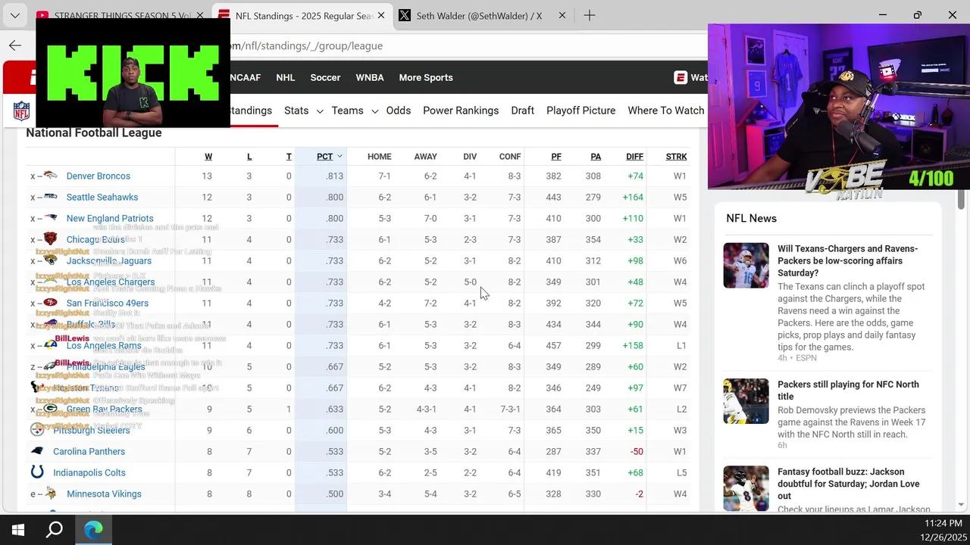Viewport: 970px width, 545px height.
Task: Click the Seattle Seahawks team logo
Action: 50,197
